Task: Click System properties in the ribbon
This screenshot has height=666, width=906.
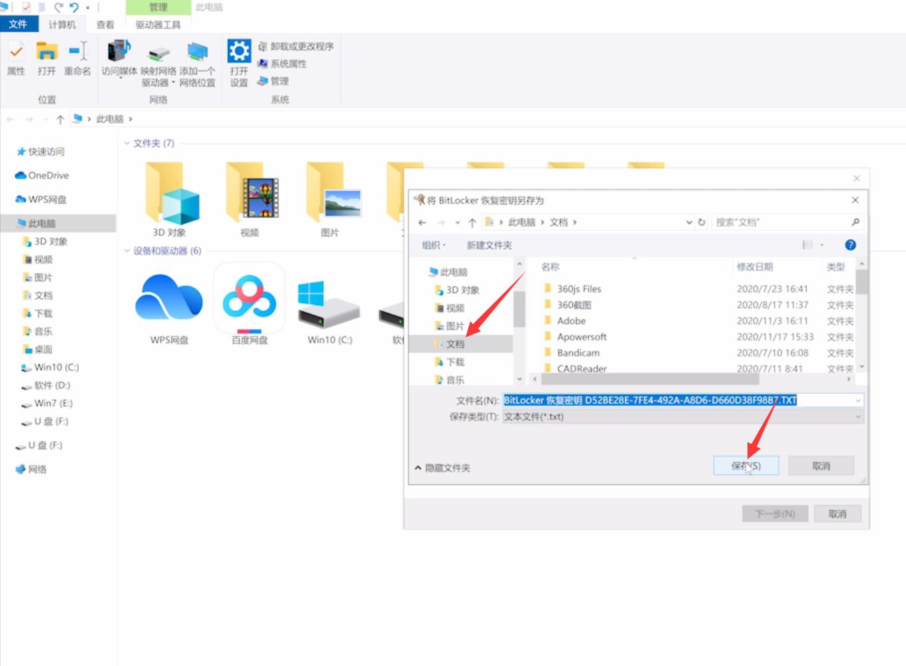Action: pos(282,64)
